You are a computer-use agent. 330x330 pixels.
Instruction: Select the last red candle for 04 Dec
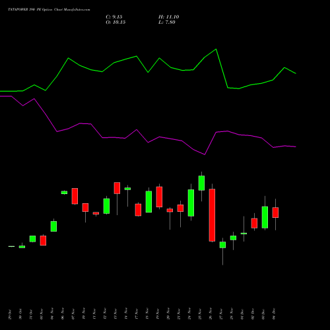275,213
